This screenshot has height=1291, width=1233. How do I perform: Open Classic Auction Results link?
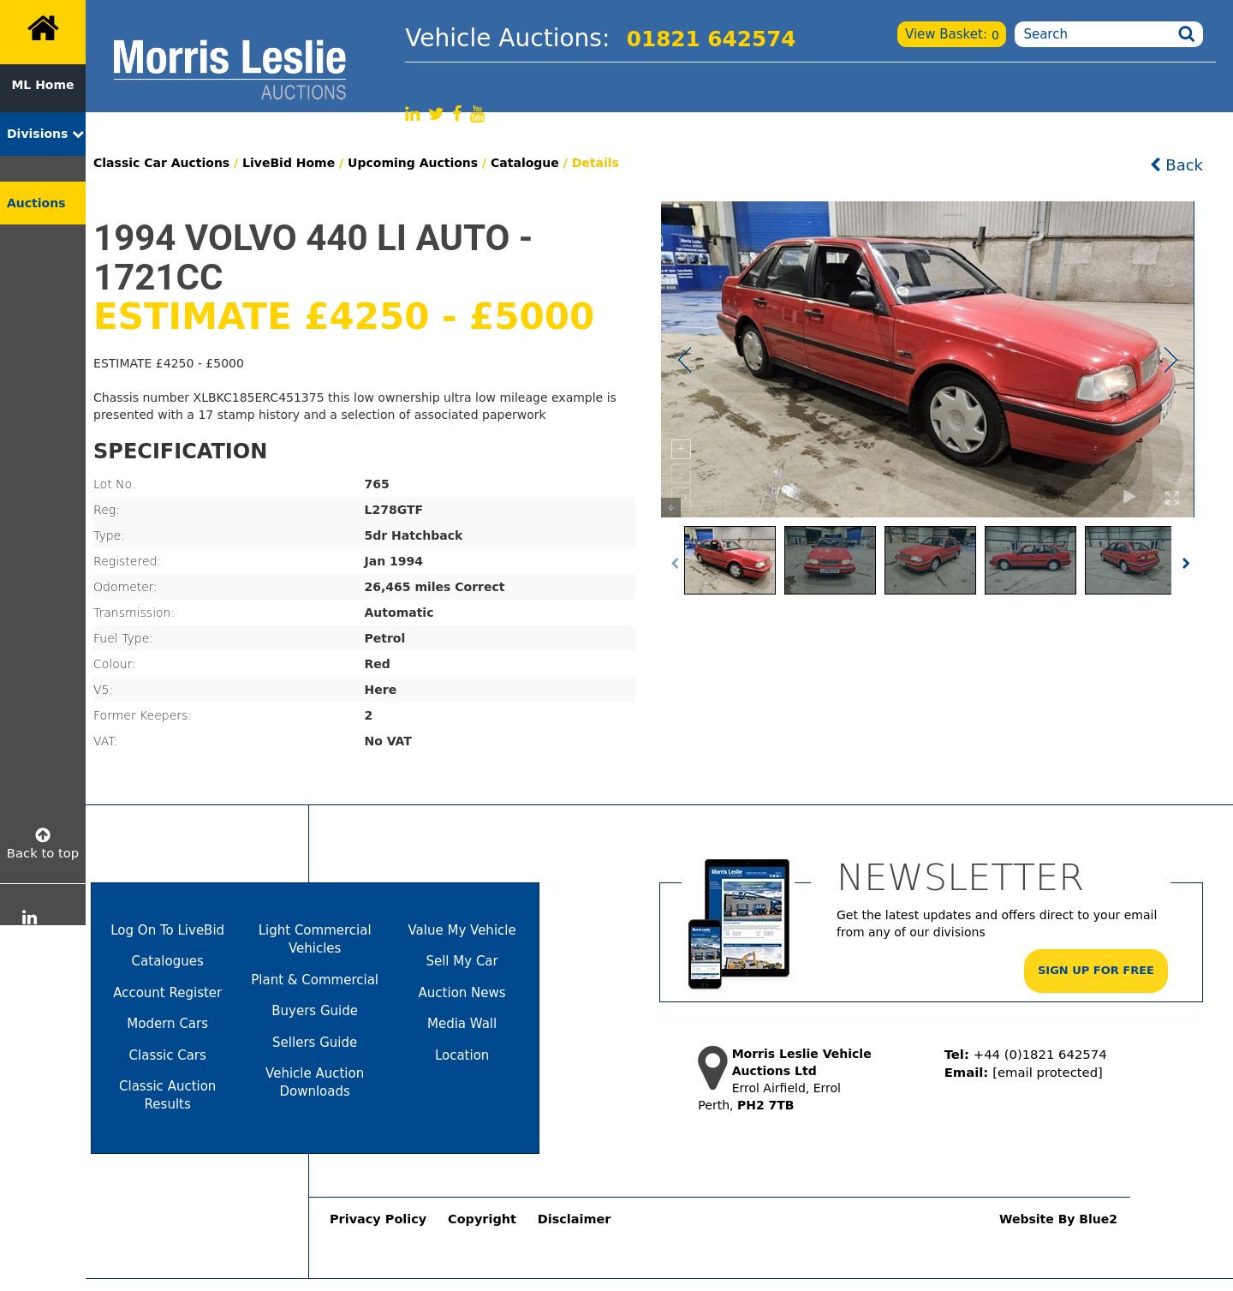167,1095
